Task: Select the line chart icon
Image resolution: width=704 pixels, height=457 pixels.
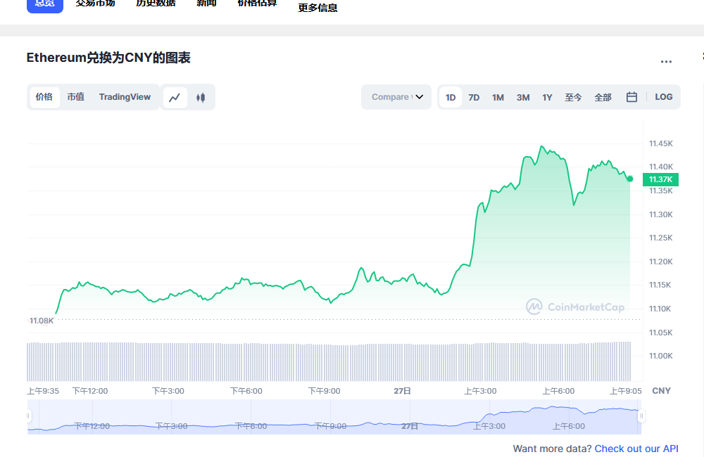Action: pyautogui.click(x=175, y=97)
